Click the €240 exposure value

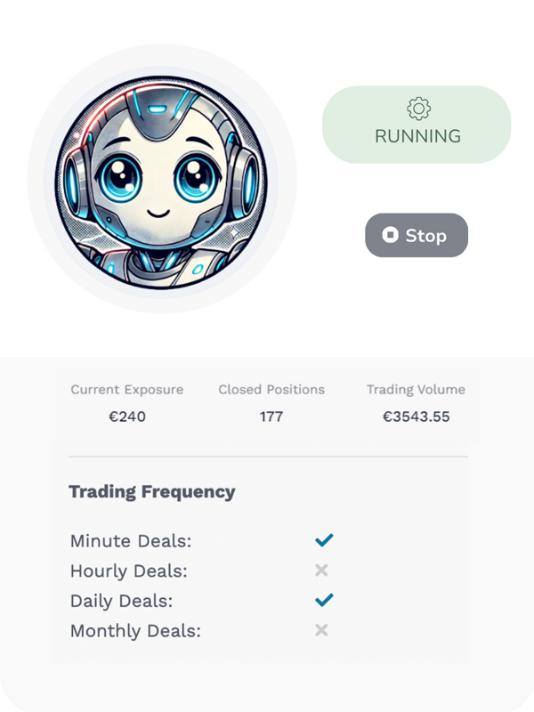(x=127, y=417)
